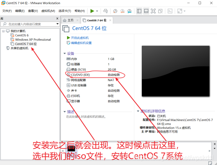Select 共享的虚拟机 in the library
Screen dimensions: 217x165
(x=20, y=48)
